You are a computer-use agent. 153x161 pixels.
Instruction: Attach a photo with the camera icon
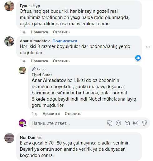(x=127, y=123)
